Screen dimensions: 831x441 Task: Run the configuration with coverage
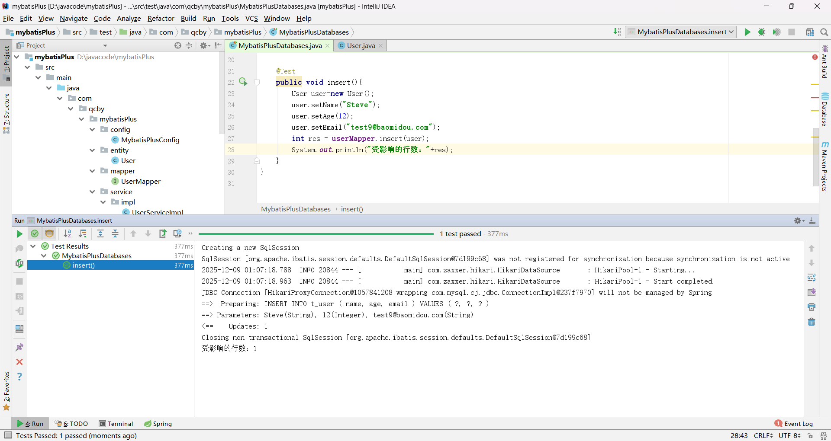[x=777, y=32]
